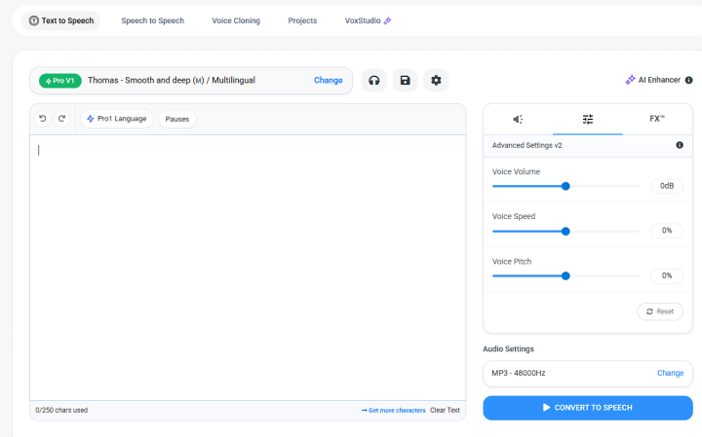This screenshot has width=702, height=437.
Task: Click the headphones preview icon
Action: [x=373, y=80]
